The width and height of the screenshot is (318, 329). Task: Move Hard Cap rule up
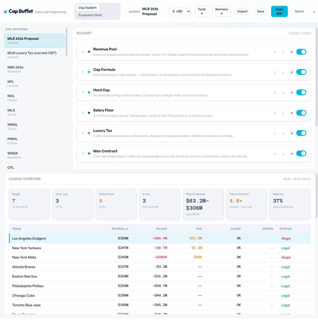point(275,93)
